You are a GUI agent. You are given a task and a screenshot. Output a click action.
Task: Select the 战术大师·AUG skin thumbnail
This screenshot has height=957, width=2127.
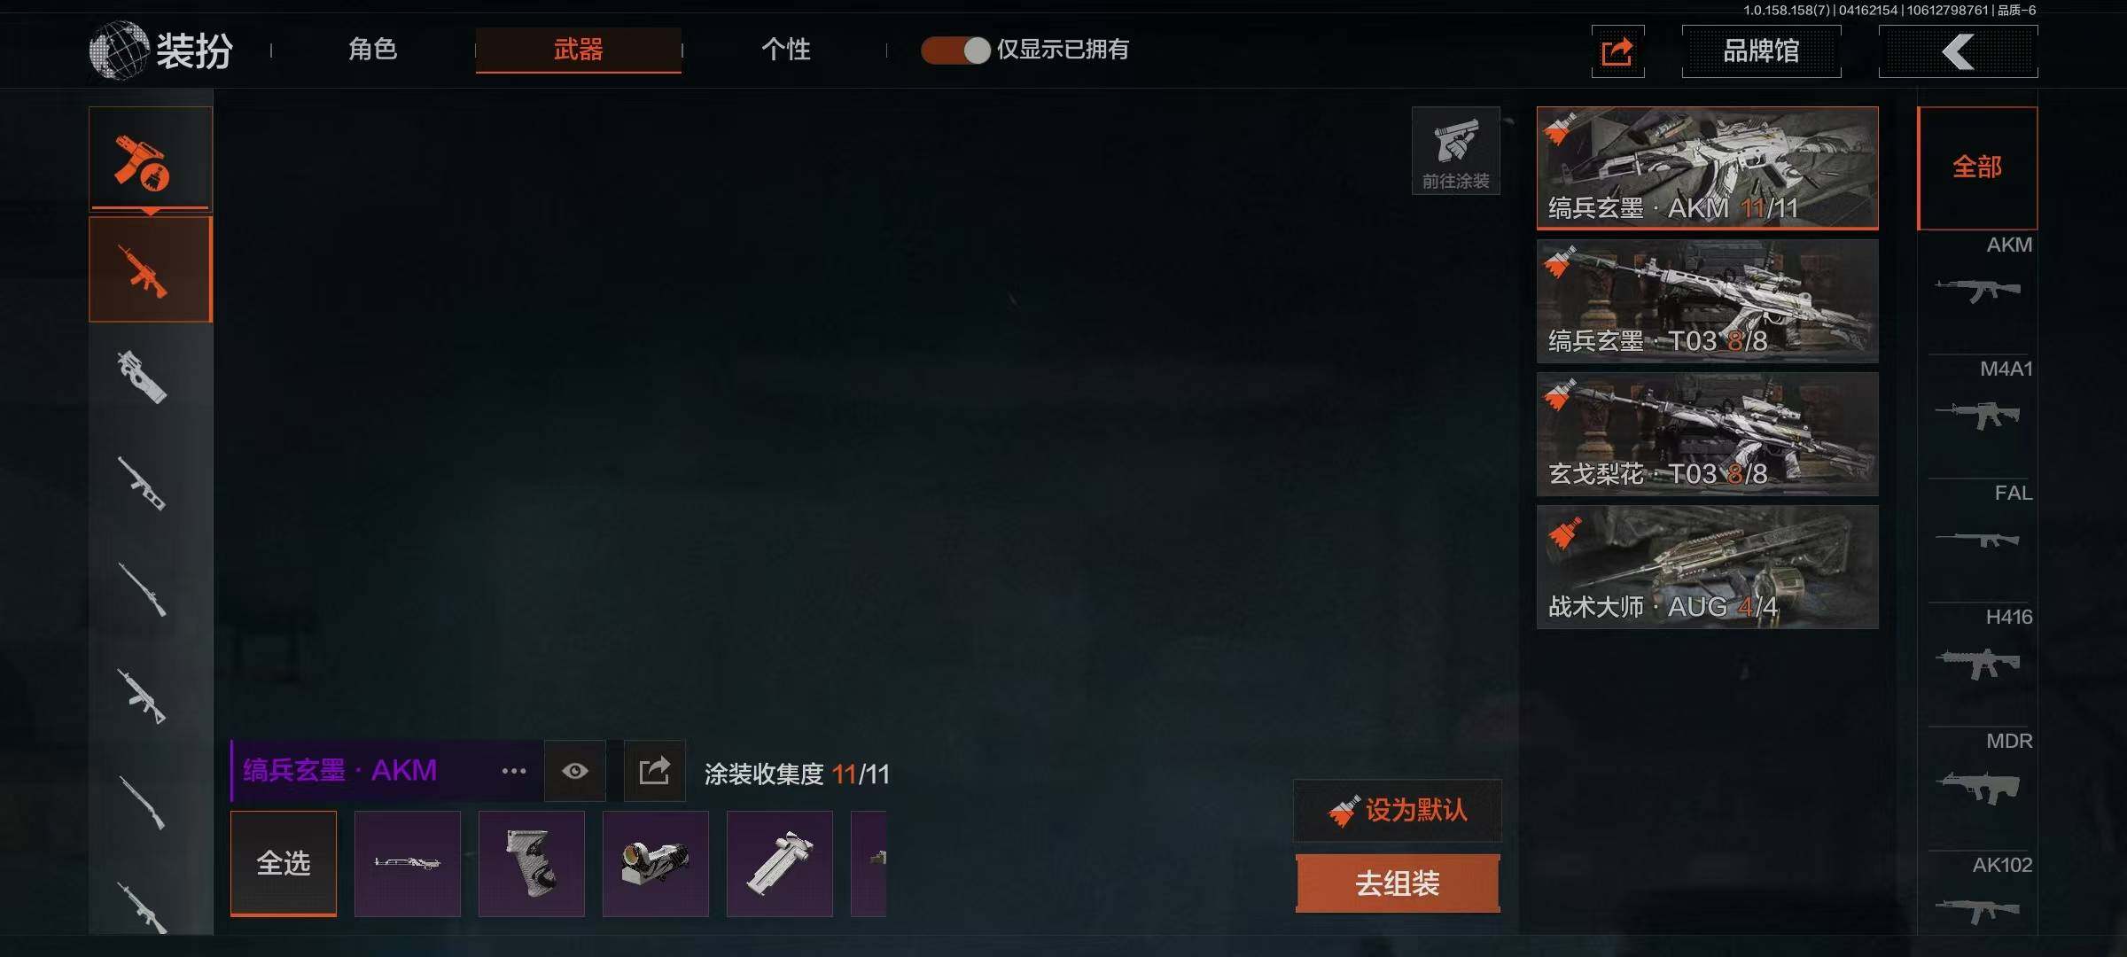tap(1707, 567)
